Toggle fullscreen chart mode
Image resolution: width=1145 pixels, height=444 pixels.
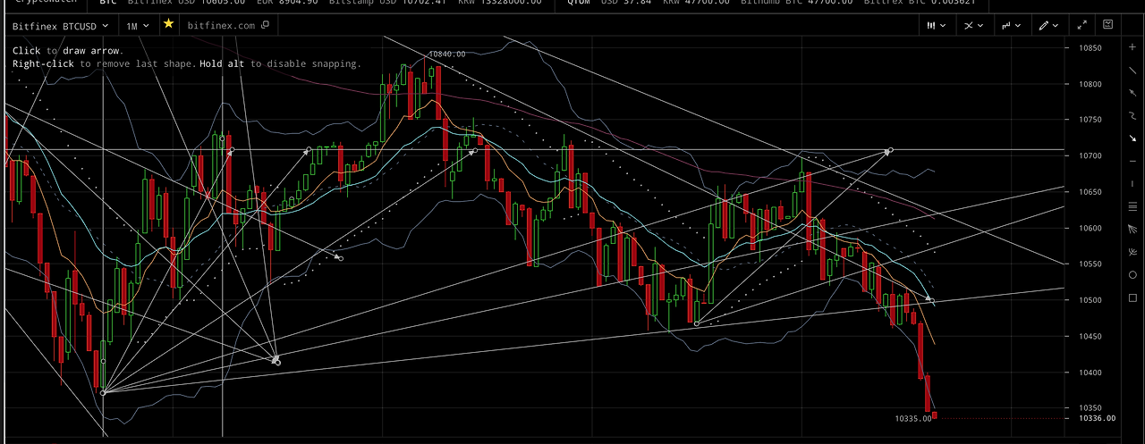pos(1081,26)
